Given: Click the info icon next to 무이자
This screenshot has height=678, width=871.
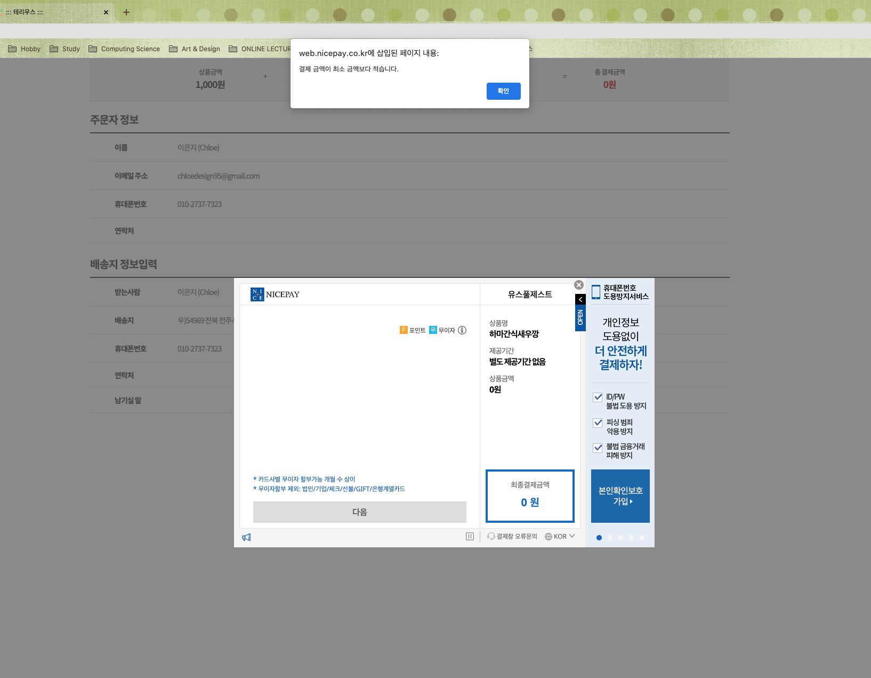Looking at the screenshot, I should point(462,330).
